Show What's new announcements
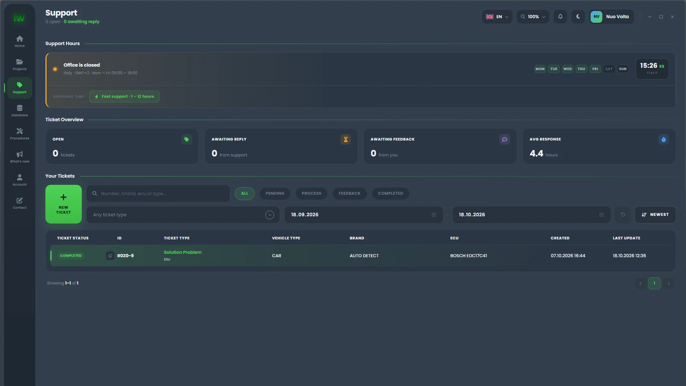This screenshot has height=386, width=686. click(x=19, y=157)
